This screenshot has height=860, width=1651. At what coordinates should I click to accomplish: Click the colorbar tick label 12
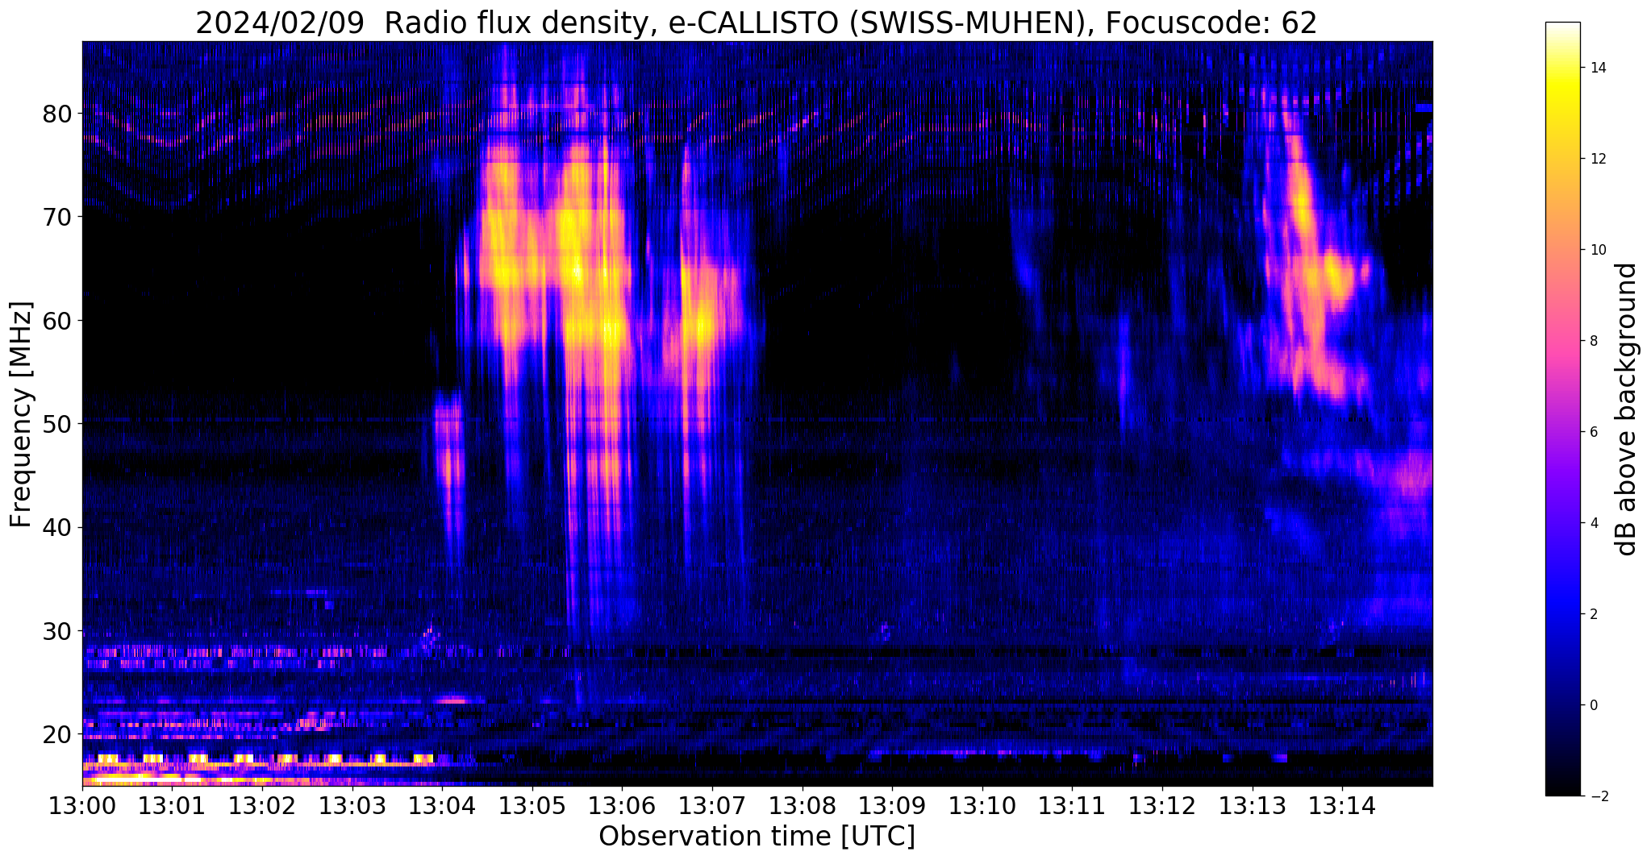pyautogui.click(x=1597, y=159)
